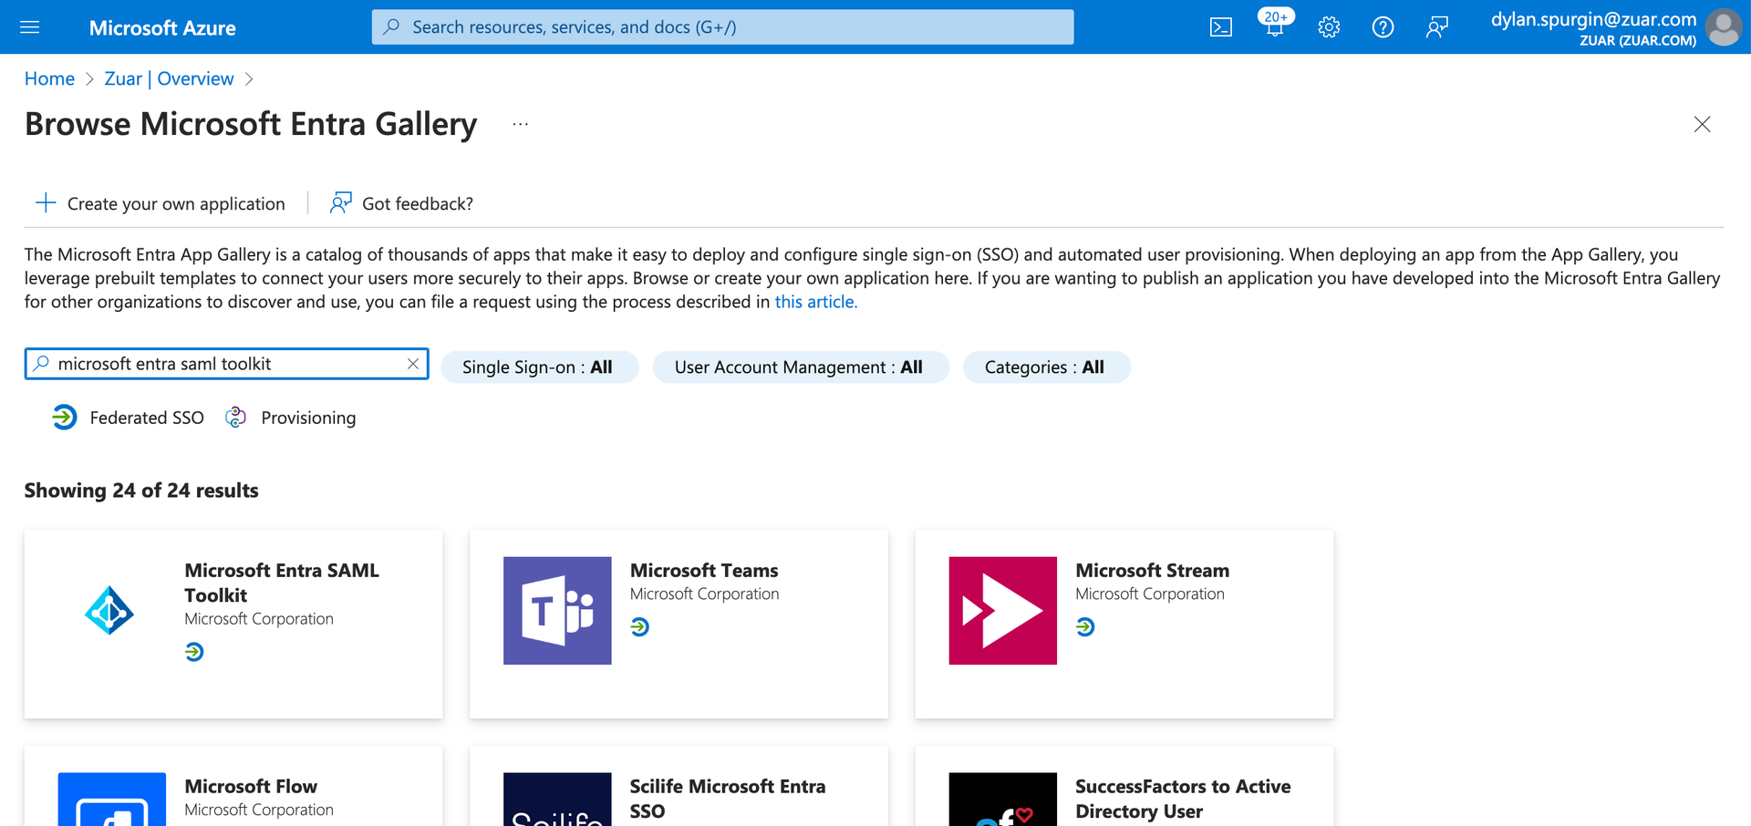The width and height of the screenshot is (1751, 826).
Task: Launch Cloud Shell from the top bar
Action: (x=1220, y=27)
